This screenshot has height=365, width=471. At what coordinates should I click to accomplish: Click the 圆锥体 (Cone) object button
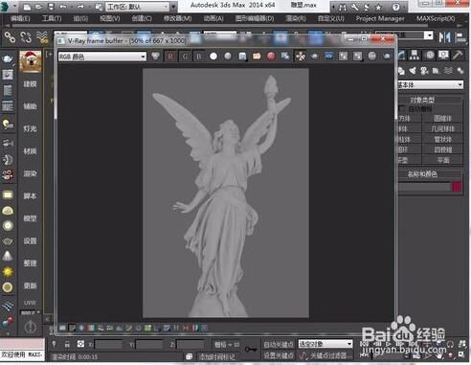click(x=443, y=119)
